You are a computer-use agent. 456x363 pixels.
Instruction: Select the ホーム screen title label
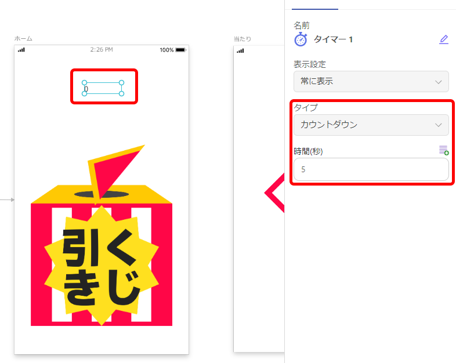(x=23, y=38)
